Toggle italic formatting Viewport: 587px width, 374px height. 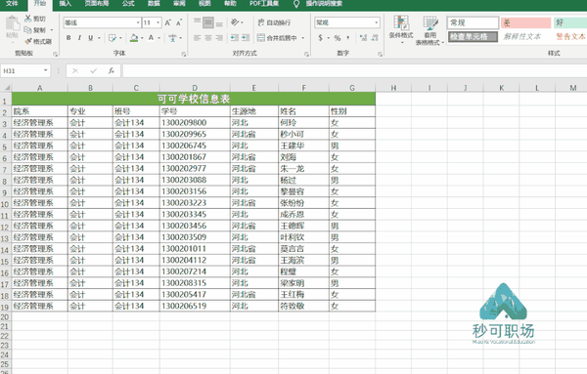[79, 38]
